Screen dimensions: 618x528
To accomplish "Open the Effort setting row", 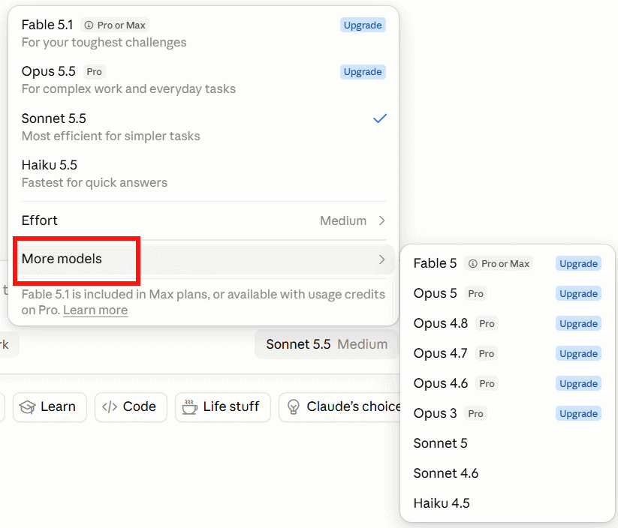I will [x=203, y=220].
